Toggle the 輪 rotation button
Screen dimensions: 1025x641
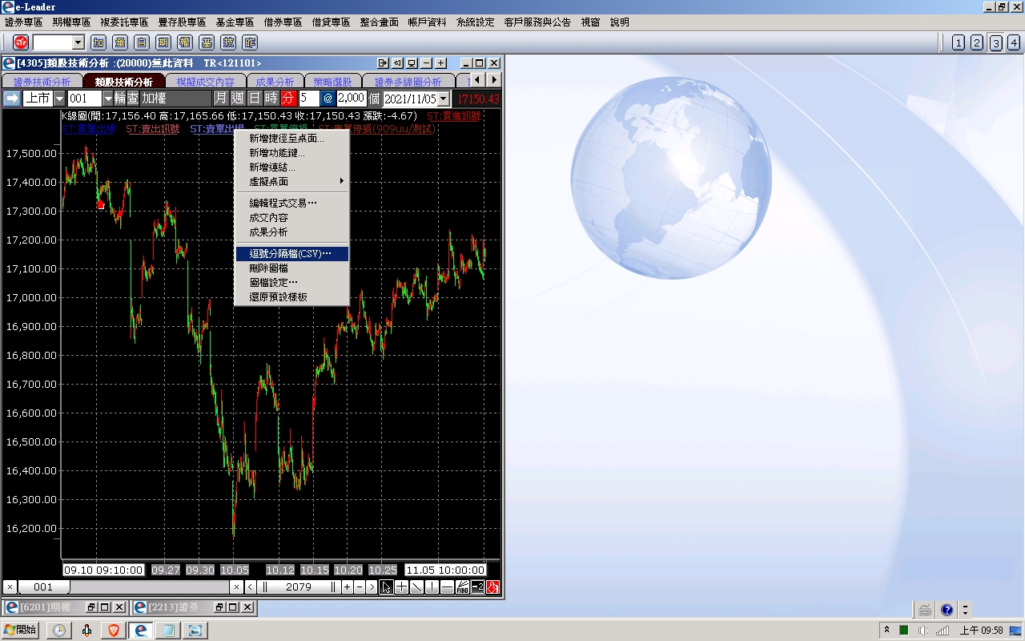pos(121,99)
